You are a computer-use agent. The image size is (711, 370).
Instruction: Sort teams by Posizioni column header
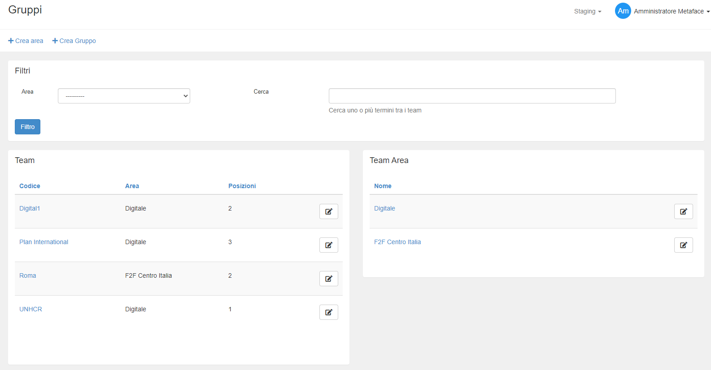click(x=242, y=186)
